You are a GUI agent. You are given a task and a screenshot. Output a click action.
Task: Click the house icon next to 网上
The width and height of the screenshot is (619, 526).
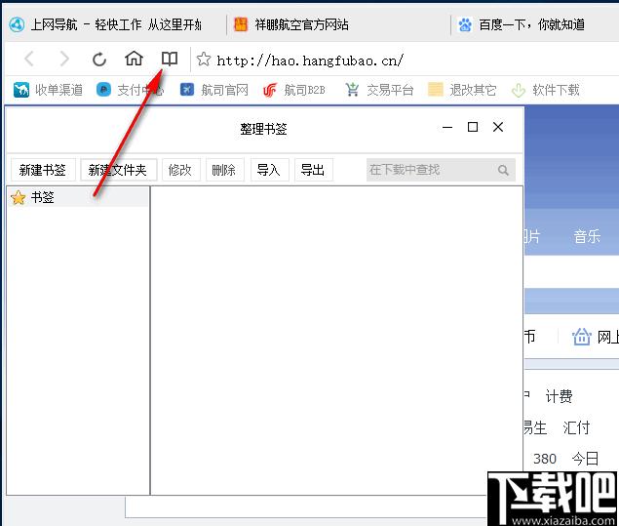pyautogui.click(x=582, y=337)
